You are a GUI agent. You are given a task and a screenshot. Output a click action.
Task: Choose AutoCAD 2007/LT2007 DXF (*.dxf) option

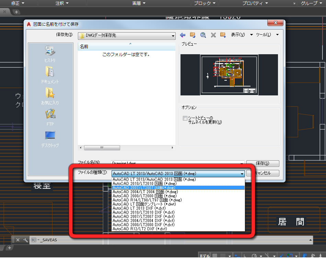178,217
